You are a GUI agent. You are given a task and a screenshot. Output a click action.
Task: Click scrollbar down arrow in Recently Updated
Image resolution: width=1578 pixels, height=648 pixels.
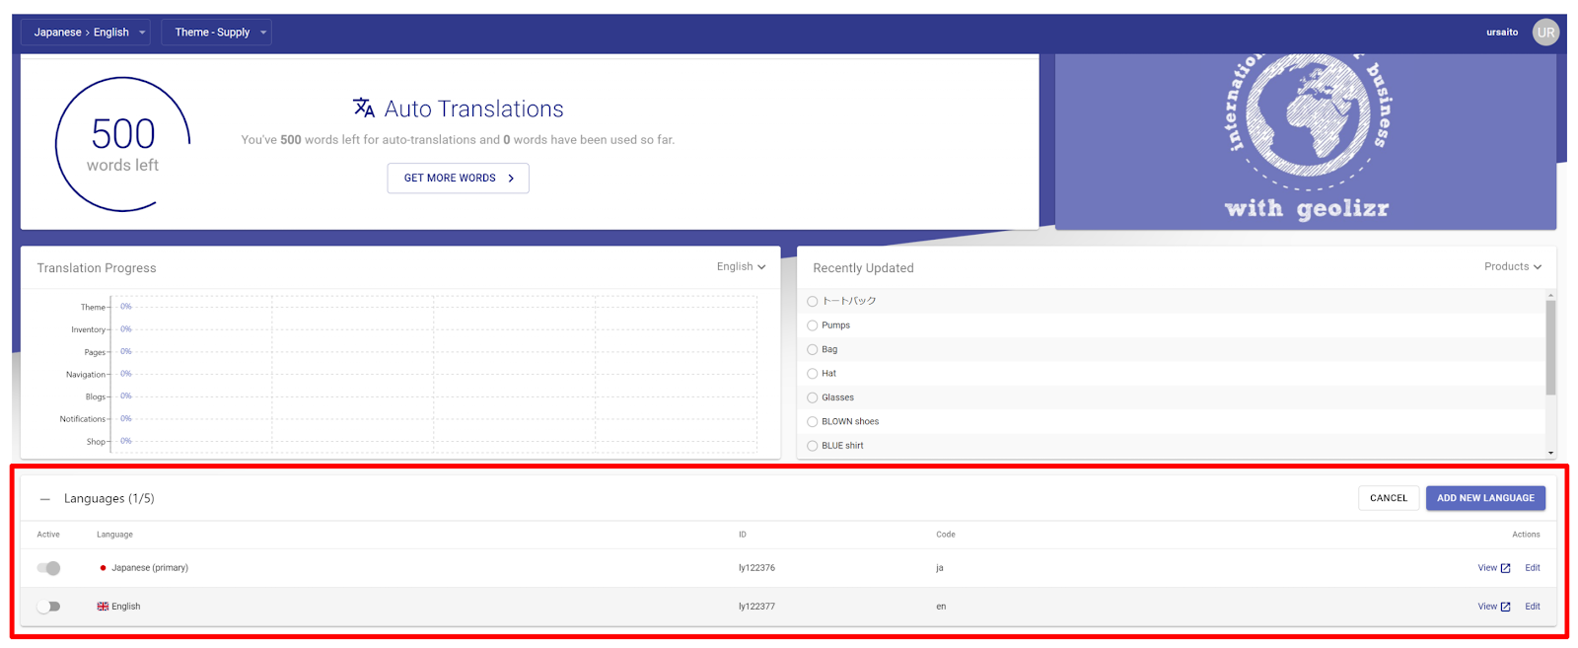pyautogui.click(x=1550, y=454)
